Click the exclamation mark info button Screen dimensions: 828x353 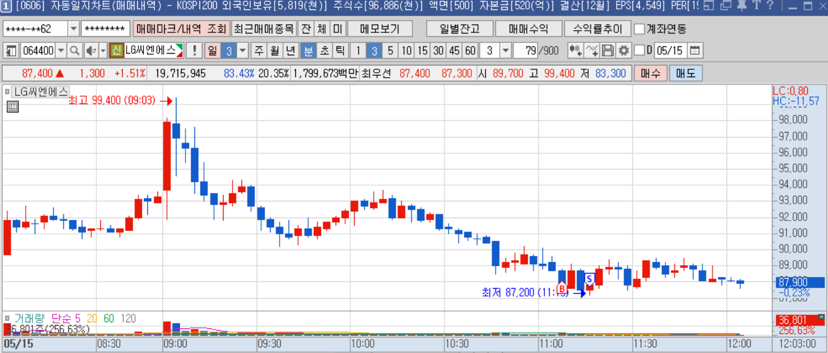(194, 51)
